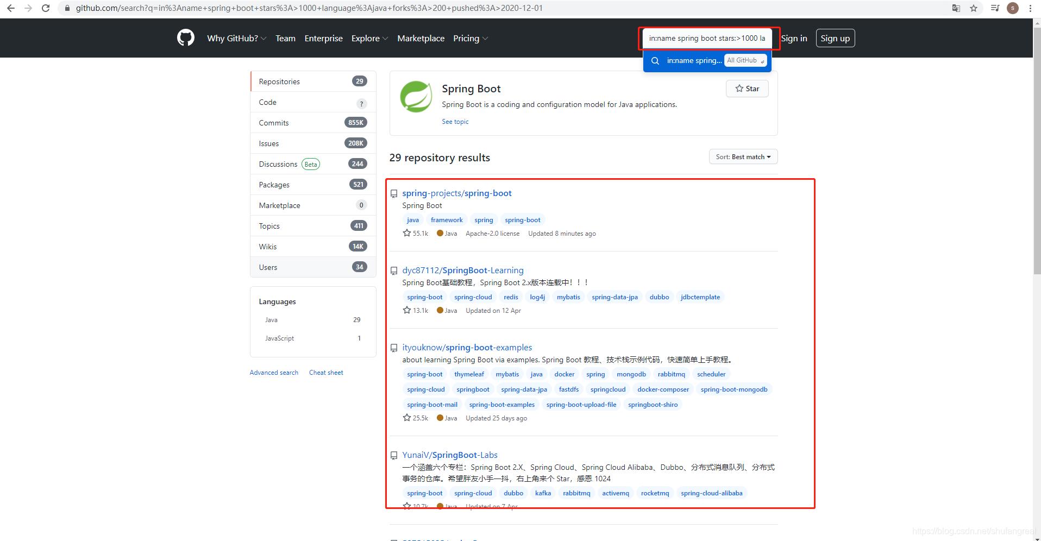Click the Apache-2.0 license text
This screenshot has width=1041, height=541.
coord(492,234)
